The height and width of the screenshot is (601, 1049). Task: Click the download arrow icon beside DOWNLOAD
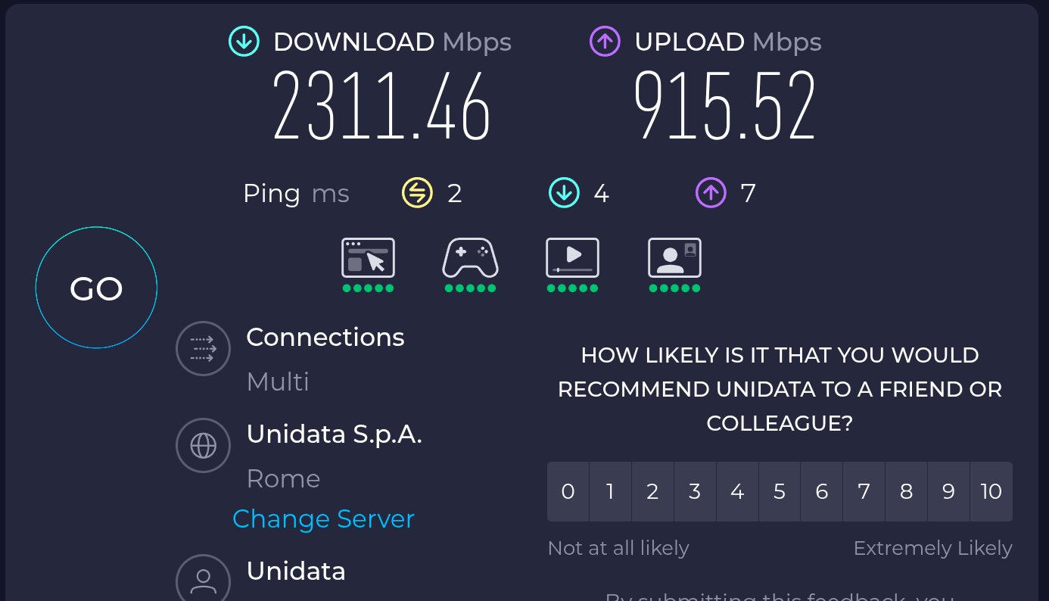tap(244, 42)
